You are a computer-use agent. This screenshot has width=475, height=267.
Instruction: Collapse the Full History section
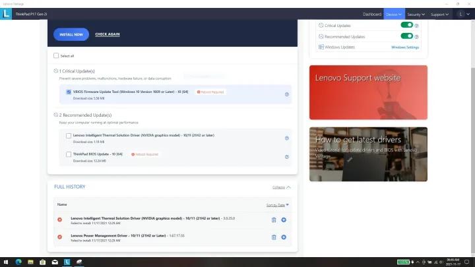[282, 187]
